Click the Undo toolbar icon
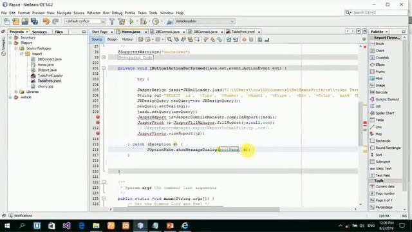This screenshot has height=232, width=412. click(46, 21)
